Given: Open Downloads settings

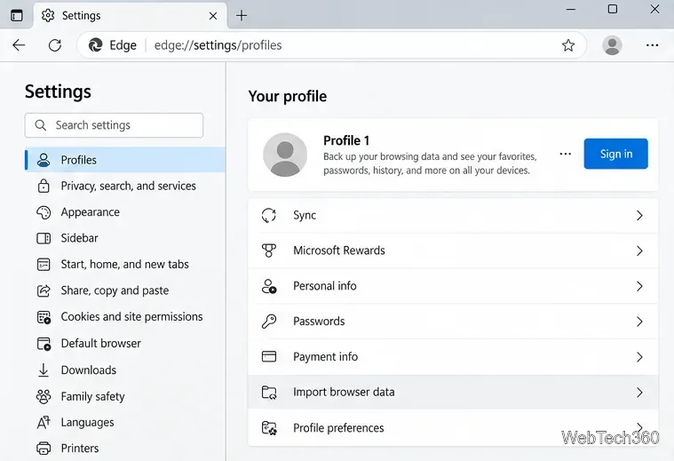Looking at the screenshot, I should coord(125,370).
